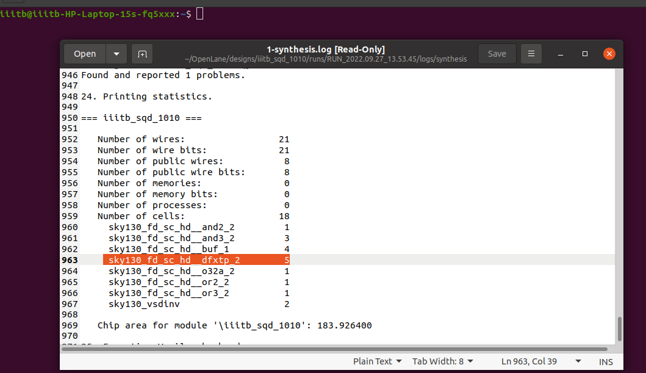The height and width of the screenshot is (373, 646).
Task: Click the line 'Number of cells:'
Action: [x=193, y=216]
